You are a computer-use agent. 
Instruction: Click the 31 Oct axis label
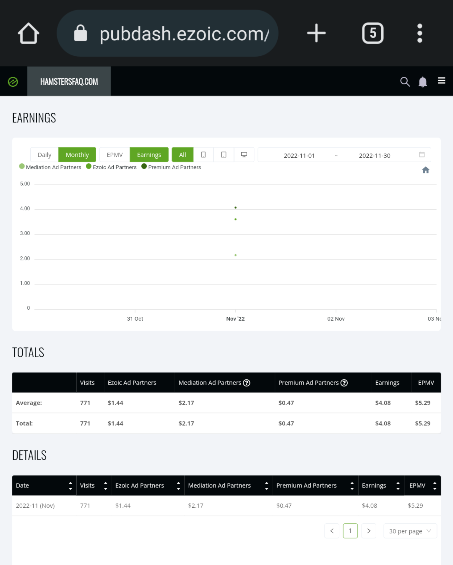(135, 319)
